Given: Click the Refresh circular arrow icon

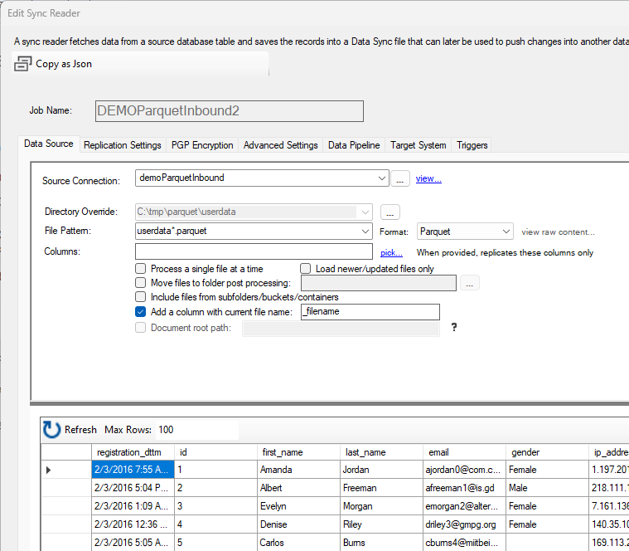Looking at the screenshot, I should (51, 429).
